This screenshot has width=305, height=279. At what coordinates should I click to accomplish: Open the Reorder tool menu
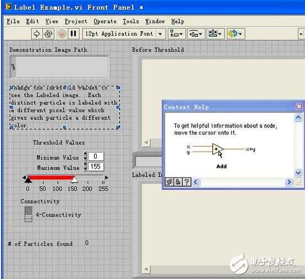[x=236, y=34]
